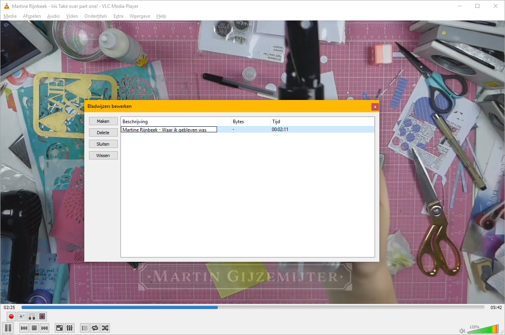Skip to the next media item
This screenshot has width=505, height=335.
pos(45,328)
